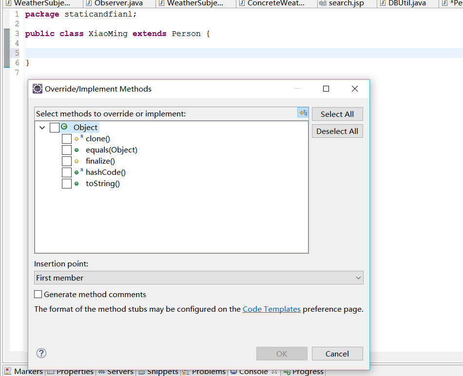
Task: Place cursor on editor line 5
Action: click(244, 53)
